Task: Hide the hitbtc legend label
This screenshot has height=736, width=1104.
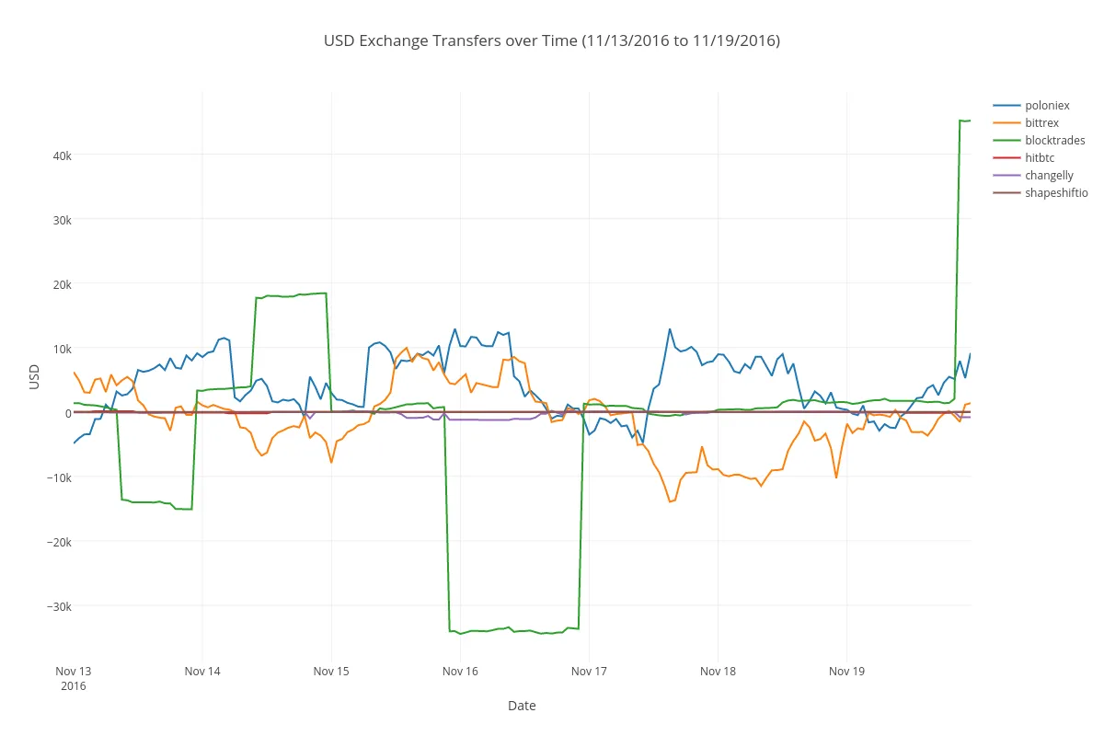Action: 1039,158
